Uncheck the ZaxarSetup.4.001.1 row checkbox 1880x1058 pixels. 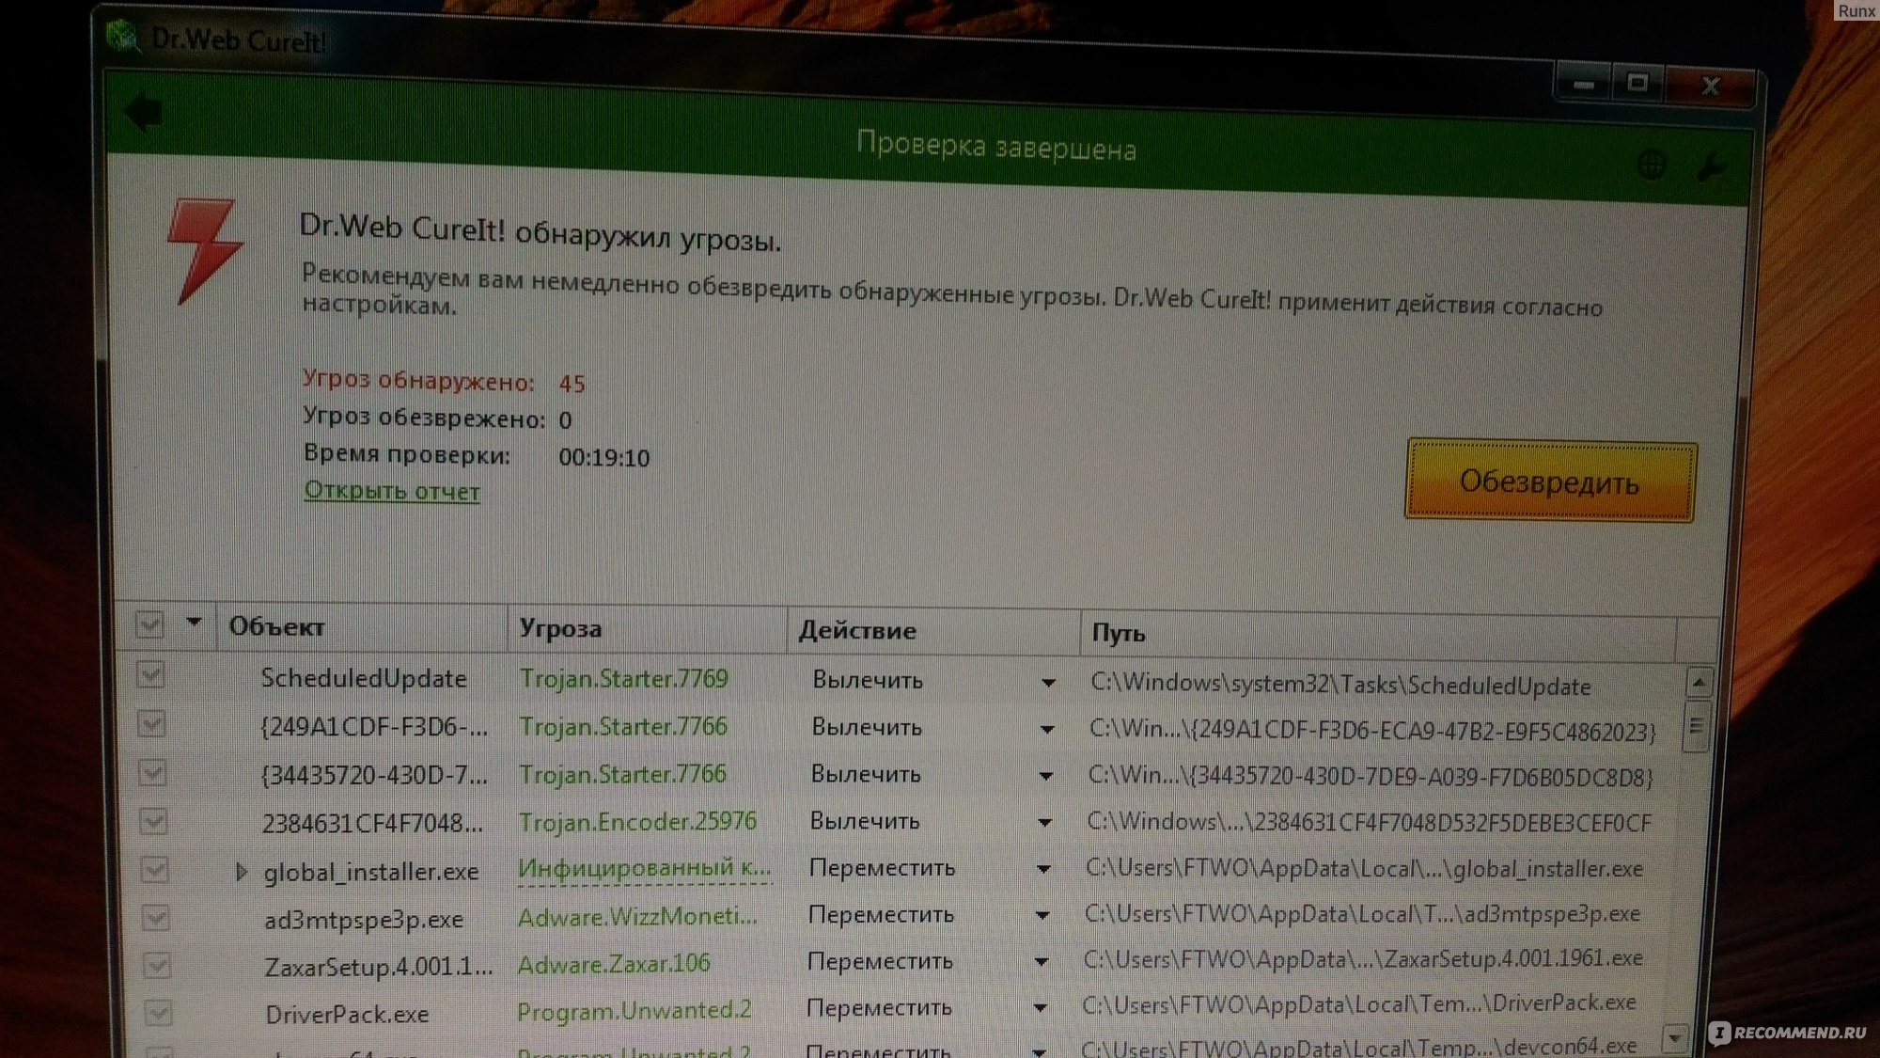157,965
